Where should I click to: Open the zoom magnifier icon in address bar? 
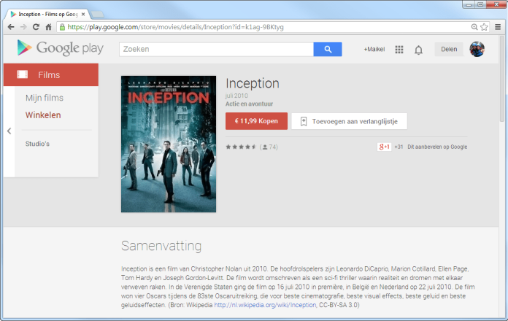tap(474, 27)
